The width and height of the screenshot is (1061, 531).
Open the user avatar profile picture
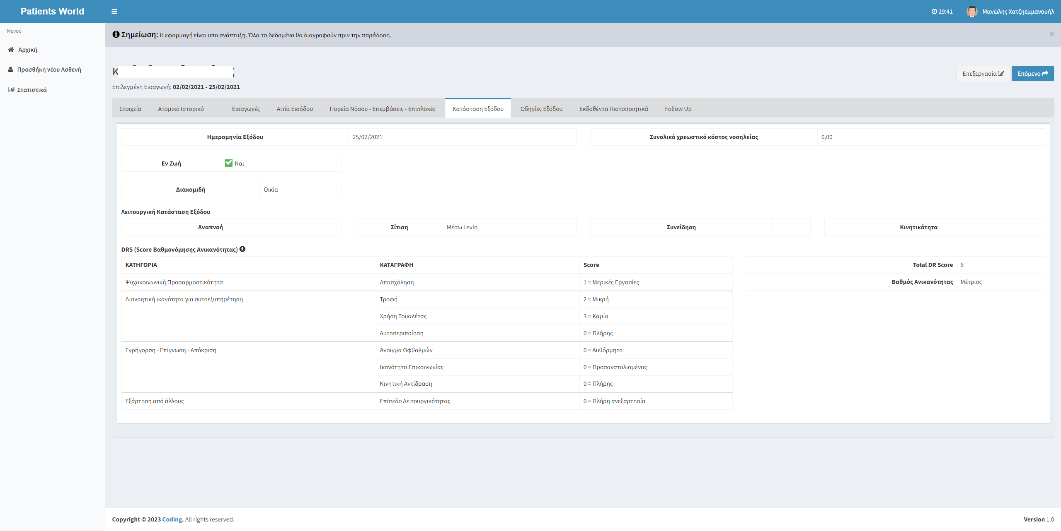972,12
